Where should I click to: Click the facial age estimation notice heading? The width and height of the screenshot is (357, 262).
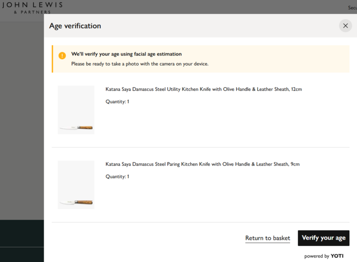tap(126, 54)
